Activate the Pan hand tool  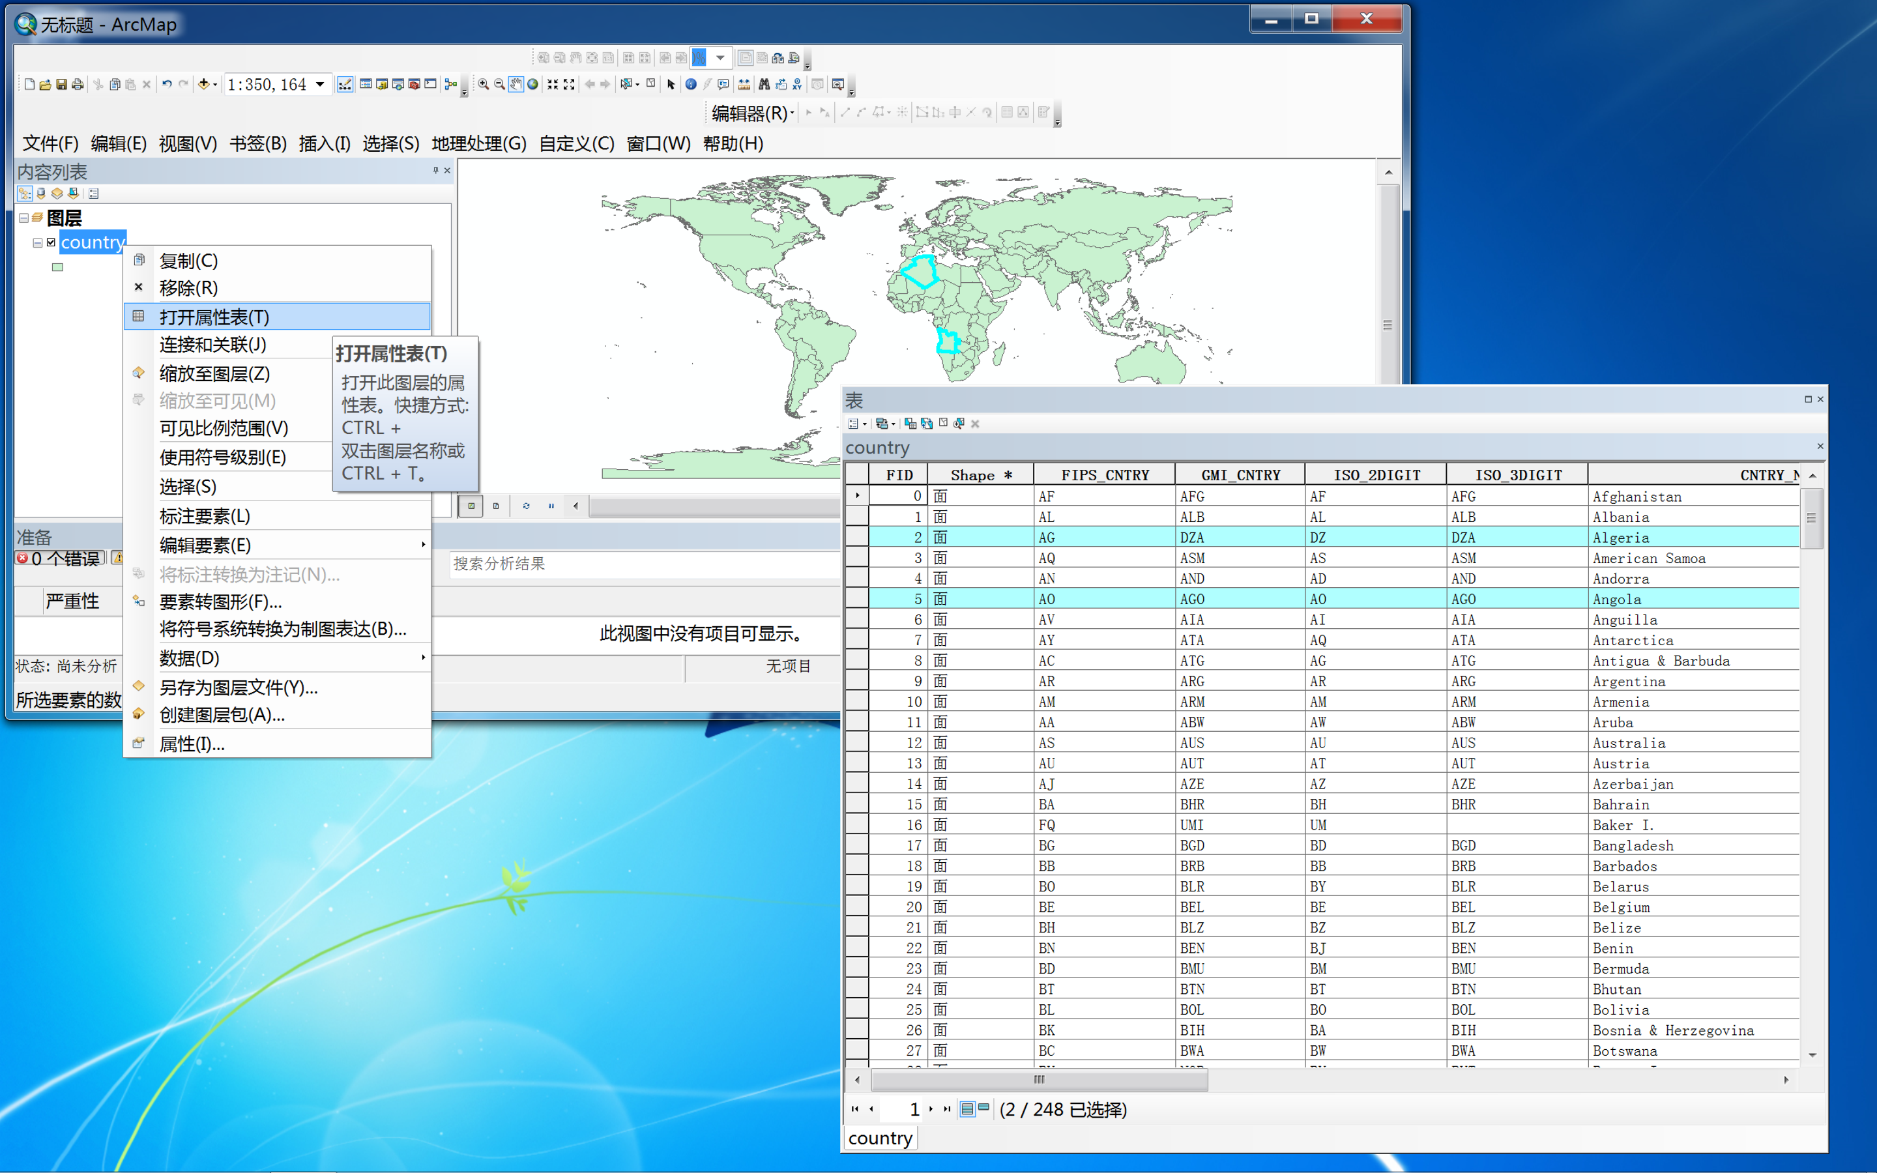pos(516,85)
